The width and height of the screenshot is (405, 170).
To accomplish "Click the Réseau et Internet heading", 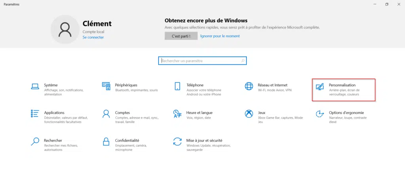I will 273,85.
